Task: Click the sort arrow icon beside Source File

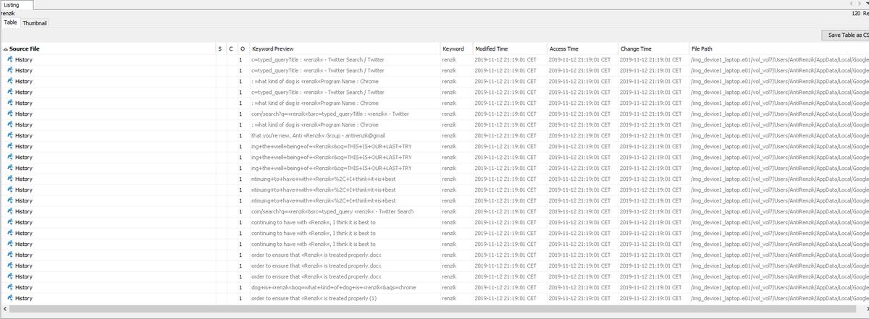Action: (6, 48)
